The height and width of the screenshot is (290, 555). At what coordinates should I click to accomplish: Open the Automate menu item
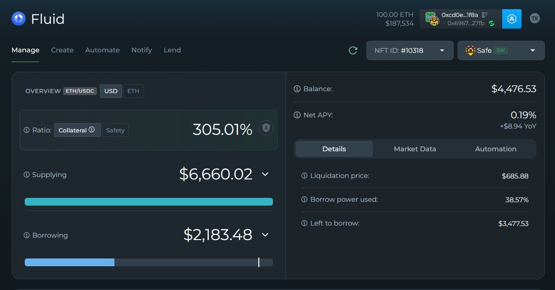(x=102, y=50)
